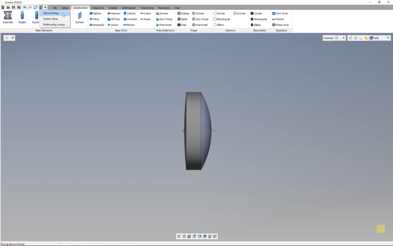
Task: Add an Annular aperture
Action: 239,13
